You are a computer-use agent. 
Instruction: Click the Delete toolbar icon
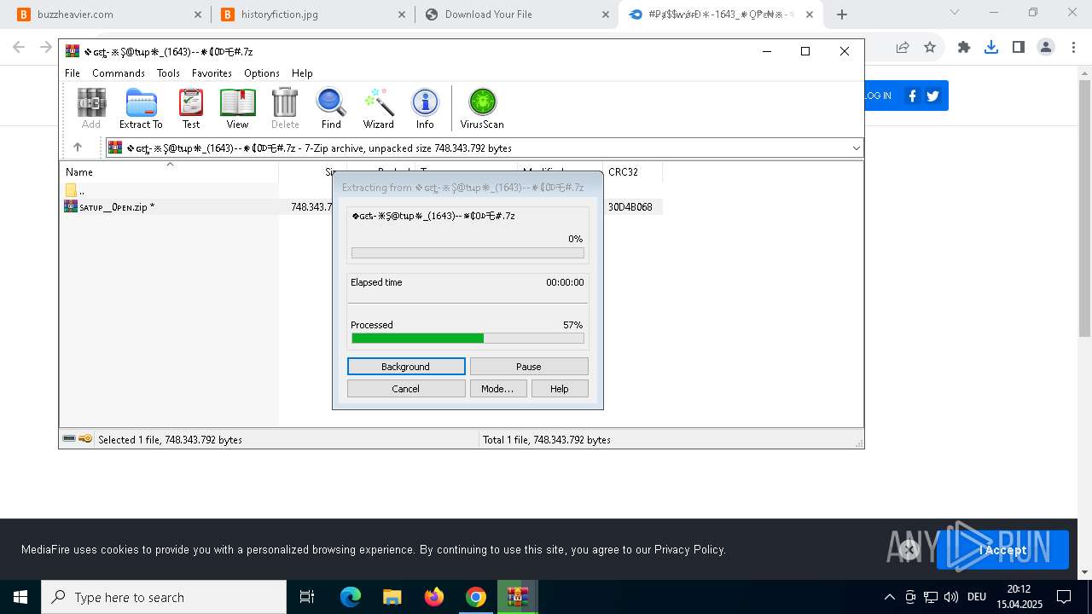(x=285, y=108)
